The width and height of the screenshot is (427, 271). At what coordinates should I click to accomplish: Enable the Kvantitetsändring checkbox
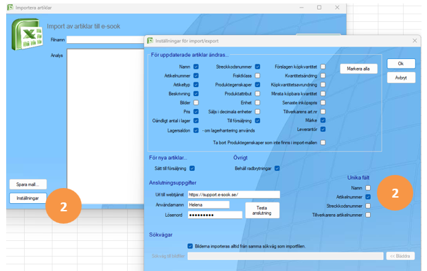[x=323, y=75]
